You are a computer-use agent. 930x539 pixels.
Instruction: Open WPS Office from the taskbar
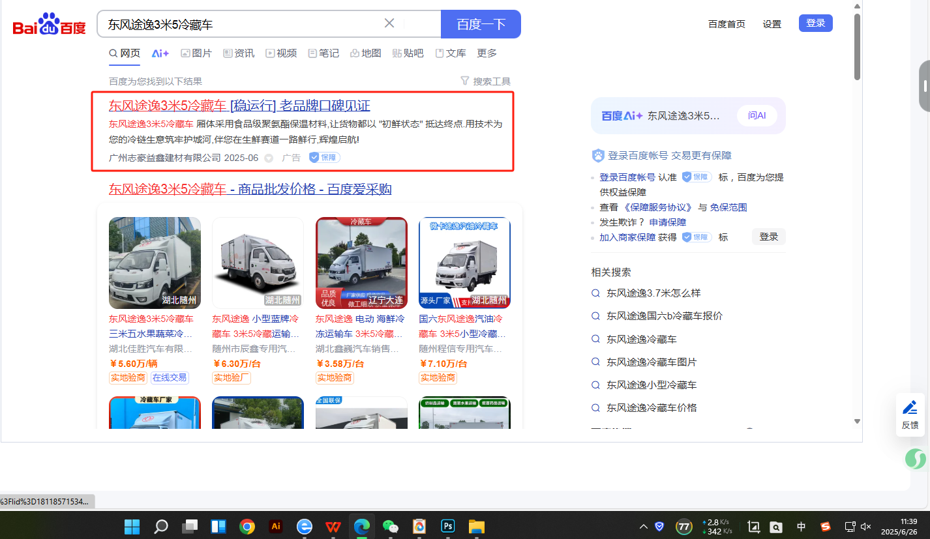tap(333, 526)
